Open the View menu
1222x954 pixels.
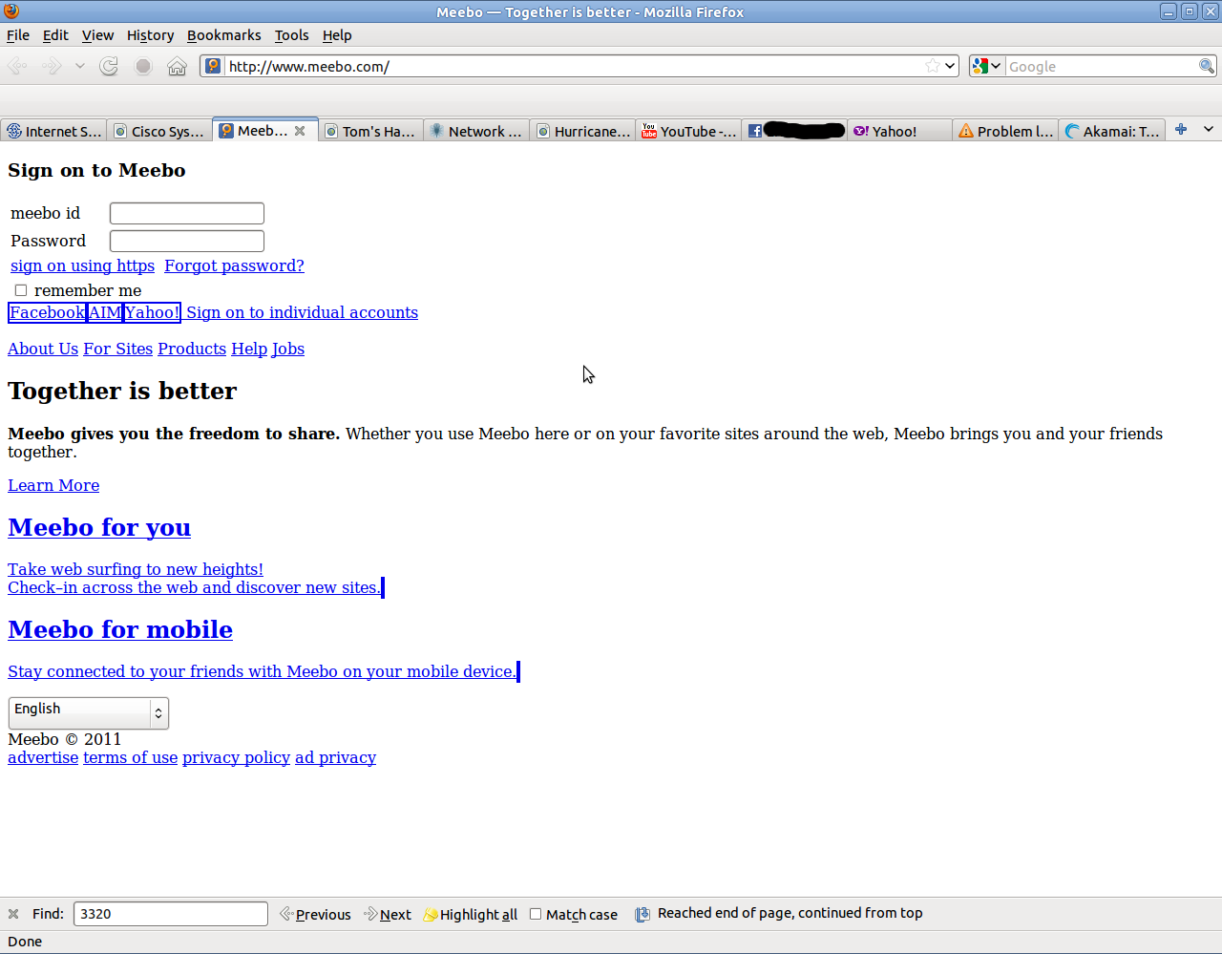(x=97, y=35)
